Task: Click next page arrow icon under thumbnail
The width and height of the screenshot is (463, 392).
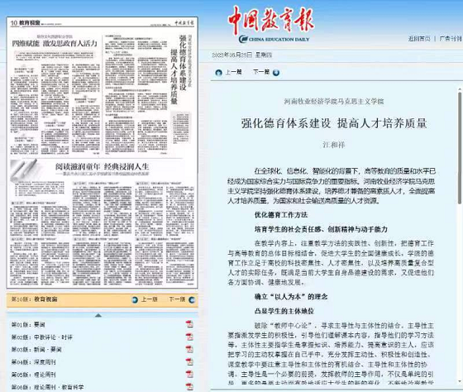Action: (x=192, y=300)
